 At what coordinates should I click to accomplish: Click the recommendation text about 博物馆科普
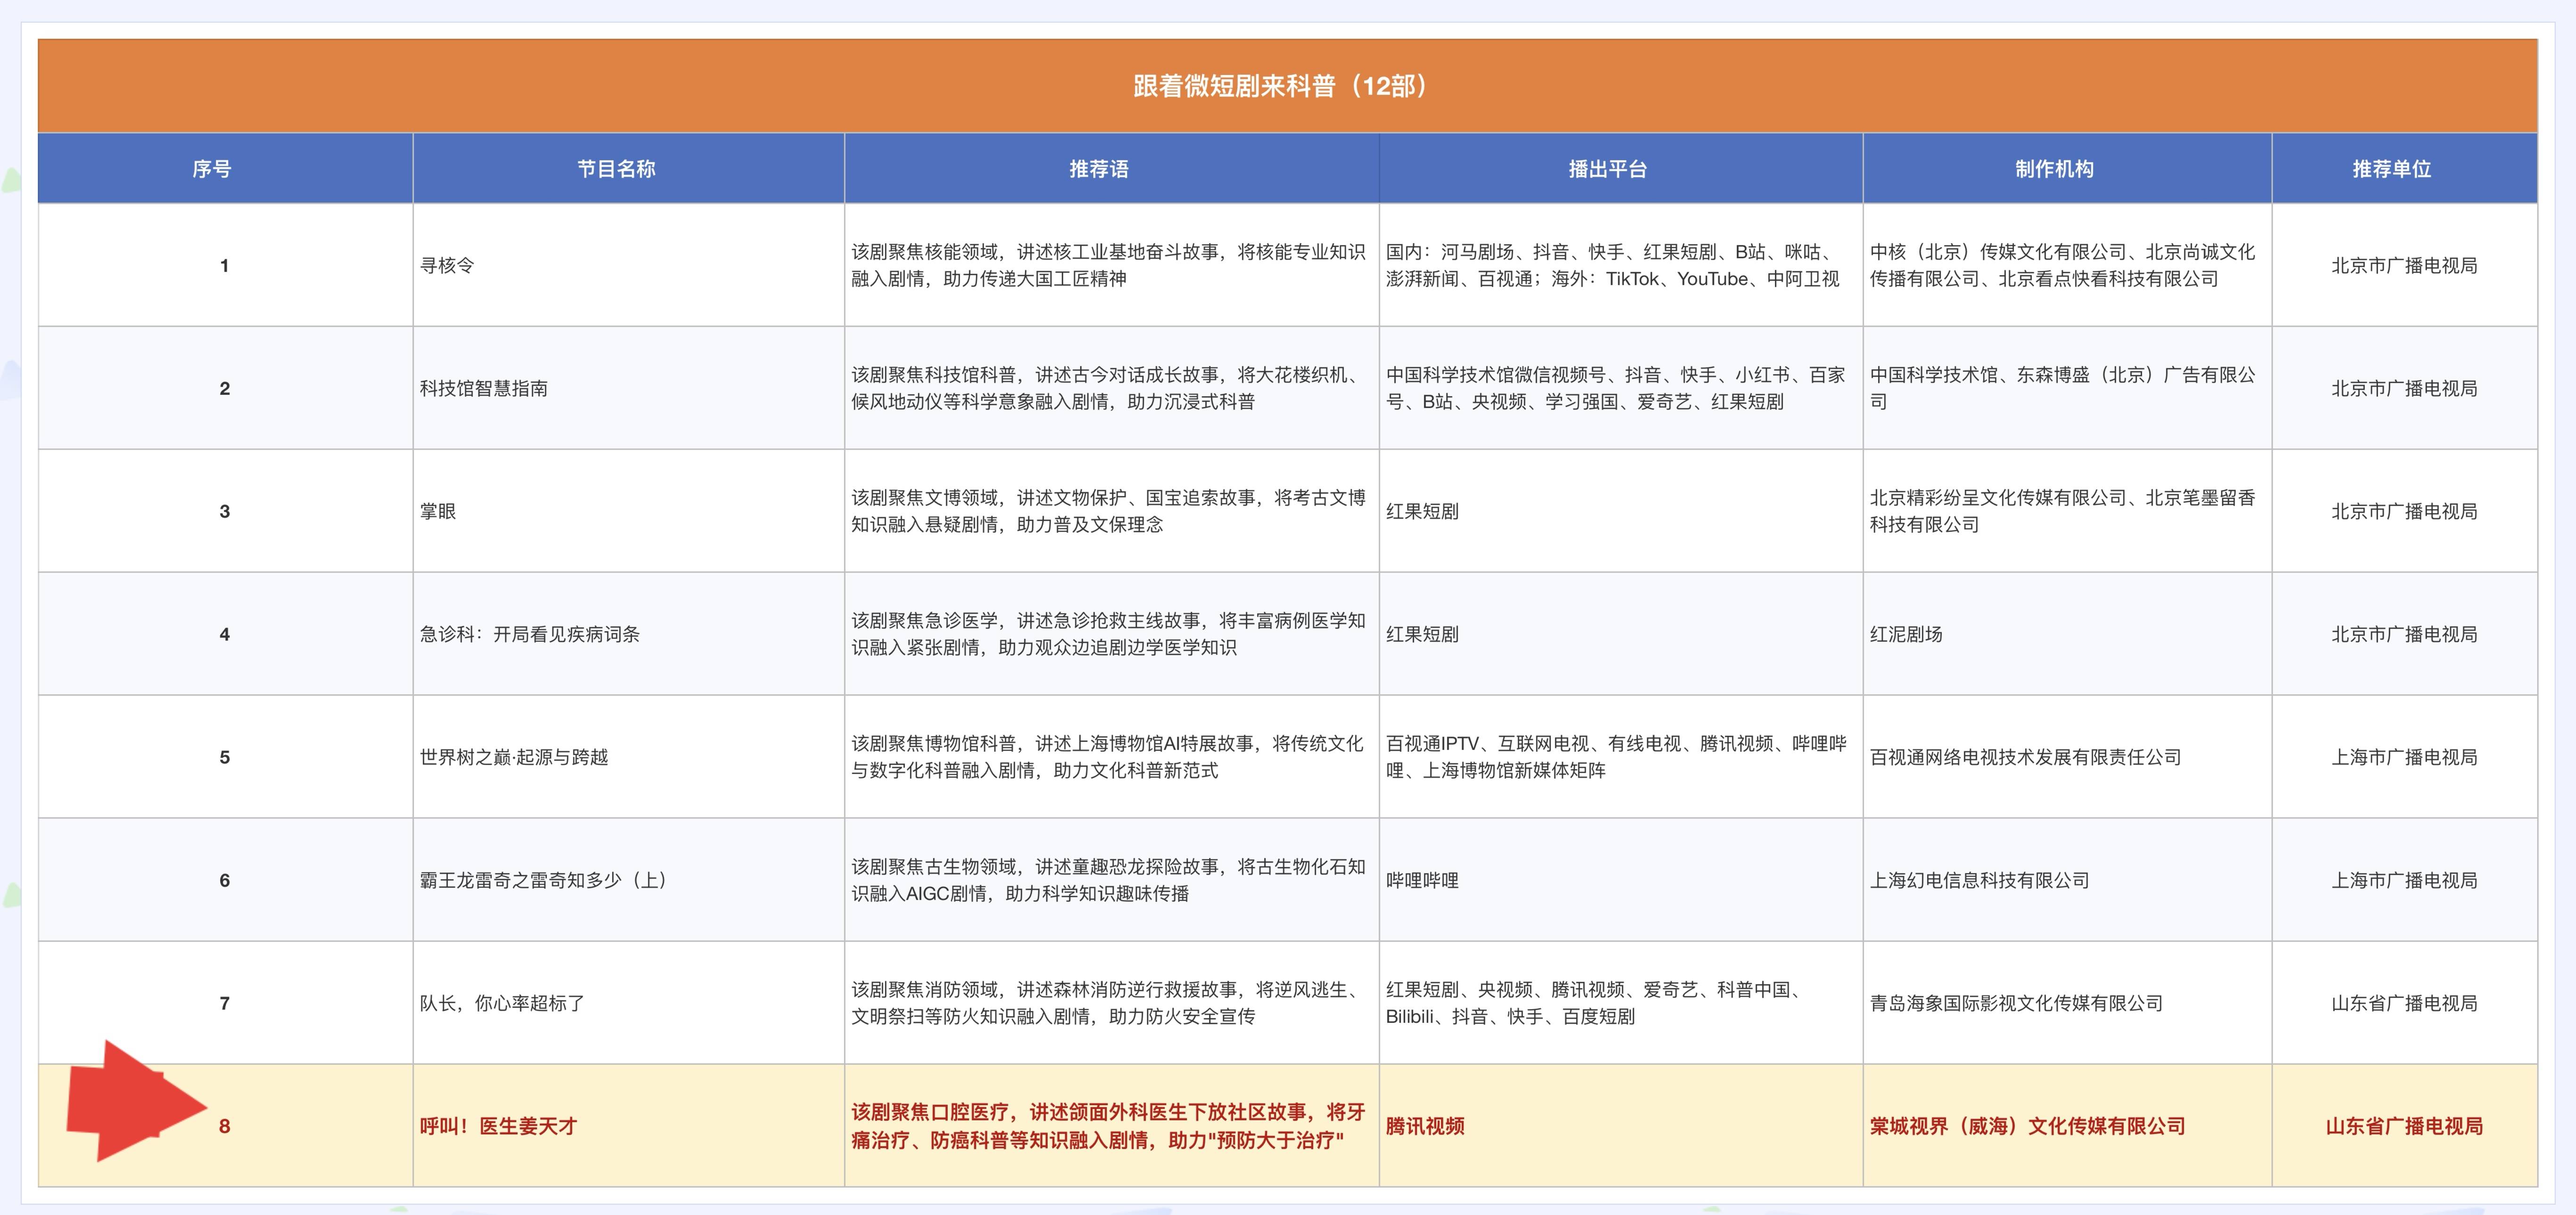tap(1108, 758)
